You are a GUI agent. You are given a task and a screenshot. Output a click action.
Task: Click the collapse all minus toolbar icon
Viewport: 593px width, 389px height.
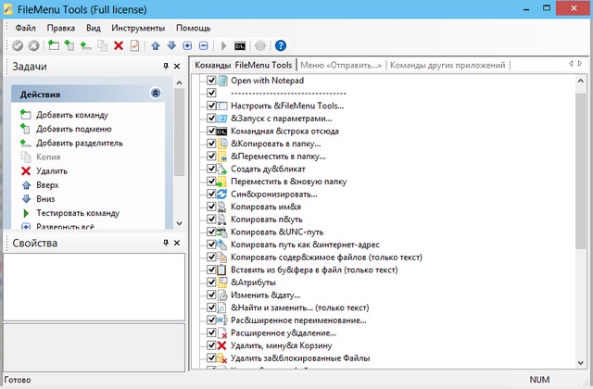[203, 45]
